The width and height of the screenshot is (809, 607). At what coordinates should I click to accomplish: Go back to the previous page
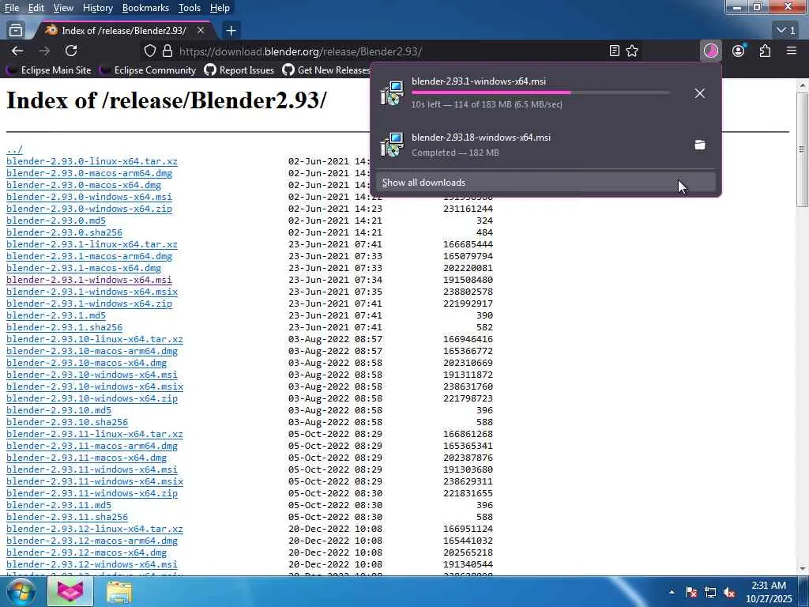pos(17,51)
